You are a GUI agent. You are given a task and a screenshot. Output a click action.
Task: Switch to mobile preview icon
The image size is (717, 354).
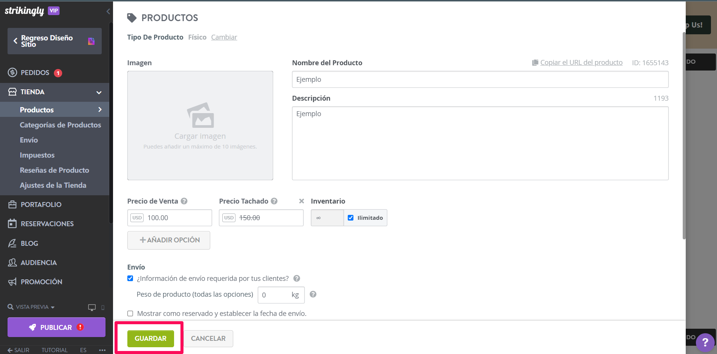click(x=103, y=307)
